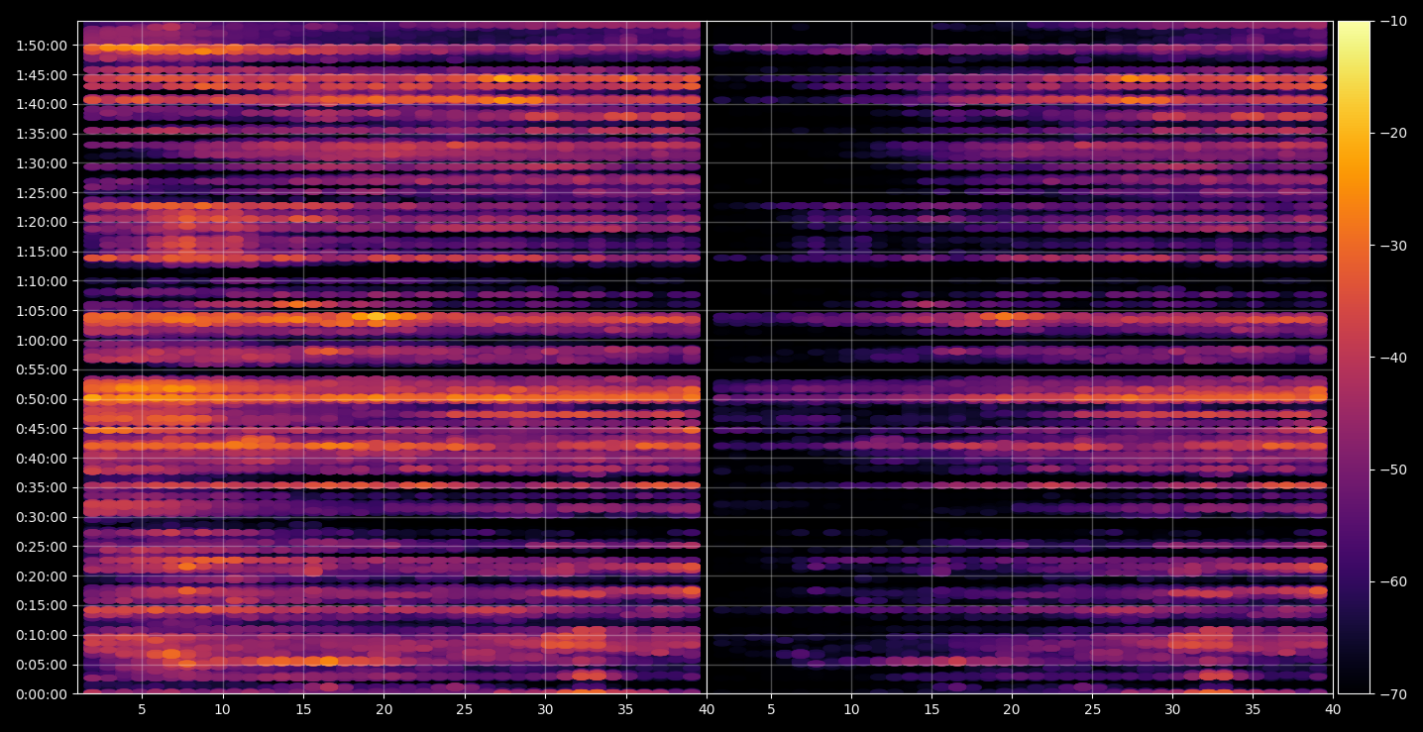Click the y-axis time label 0:30:00
Viewport: 1423px width, 732px height.
pos(42,517)
